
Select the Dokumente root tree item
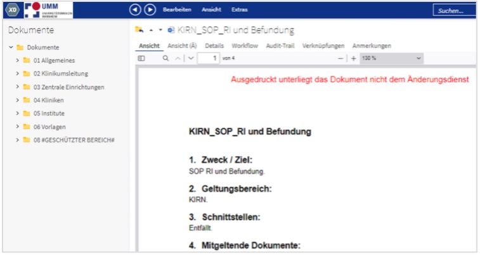(x=43, y=47)
